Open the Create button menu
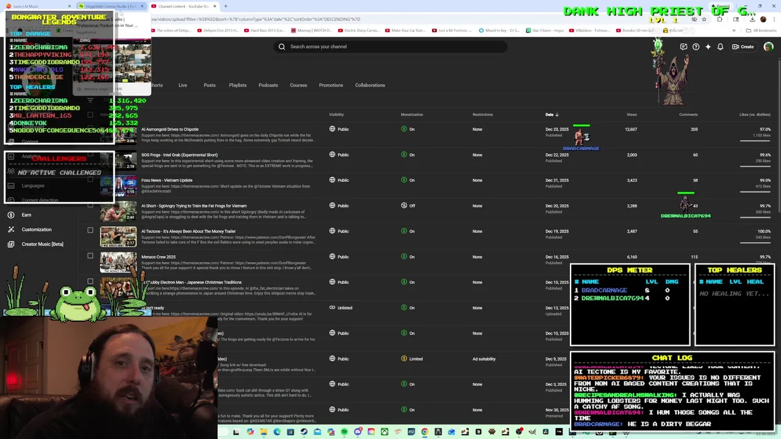The width and height of the screenshot is (781, 439). [743, 46]
